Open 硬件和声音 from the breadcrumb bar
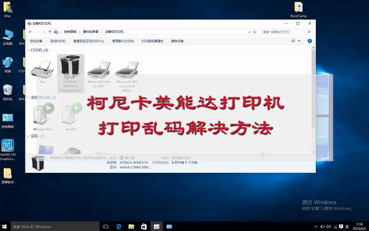 coord(91,32)
